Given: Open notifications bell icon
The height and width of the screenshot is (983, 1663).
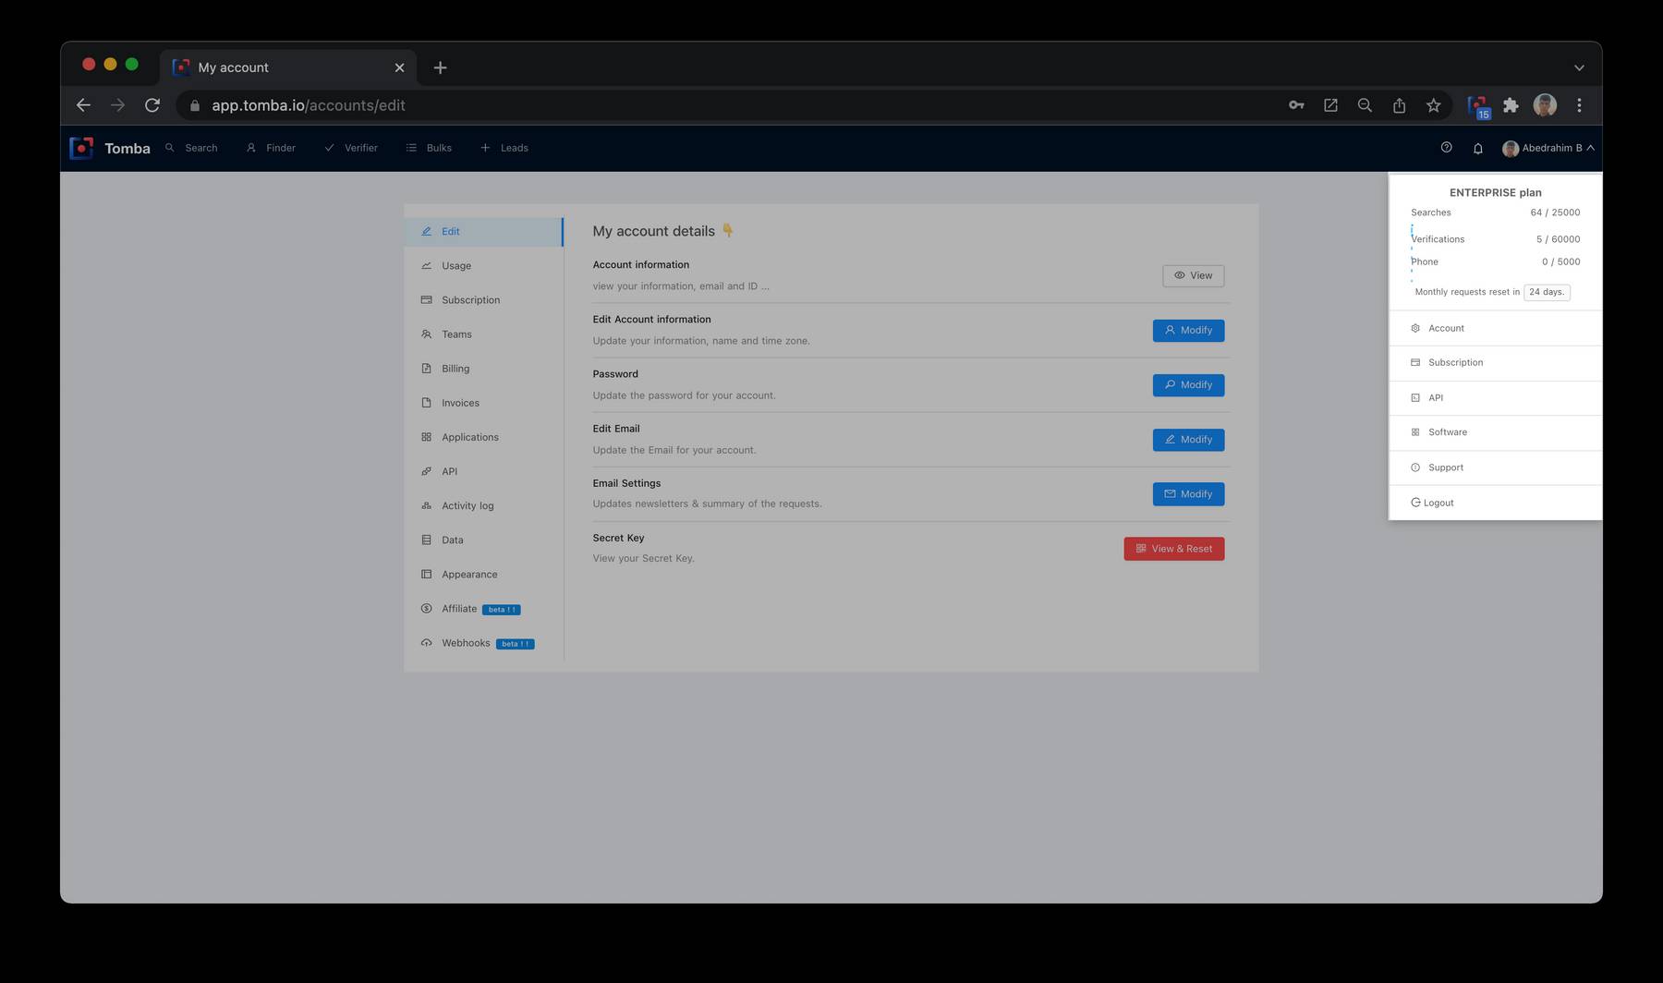Looking at the screenshot, I should 1477,148.
